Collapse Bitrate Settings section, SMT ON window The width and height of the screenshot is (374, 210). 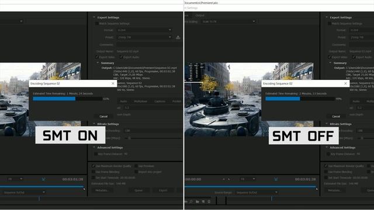94,124
